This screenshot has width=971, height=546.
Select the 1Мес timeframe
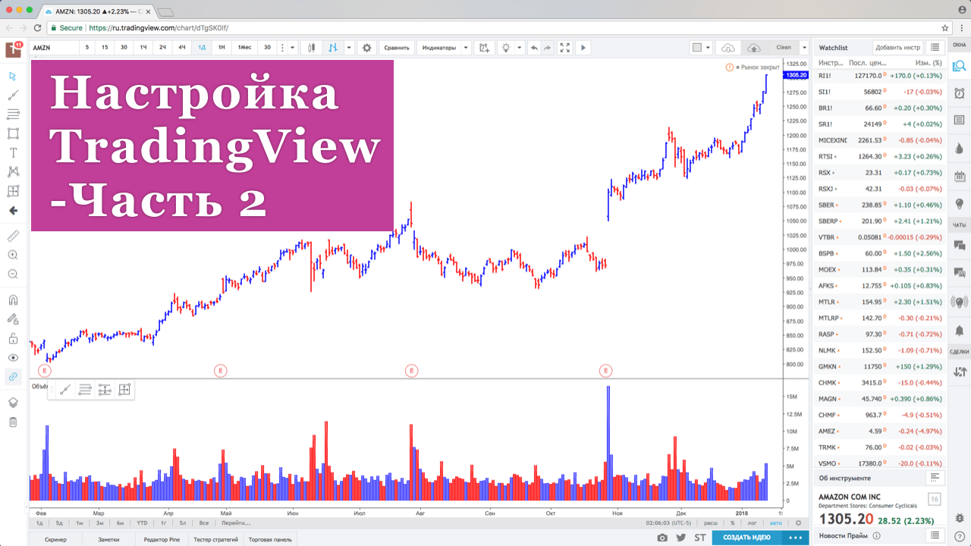tap(244, 47)
